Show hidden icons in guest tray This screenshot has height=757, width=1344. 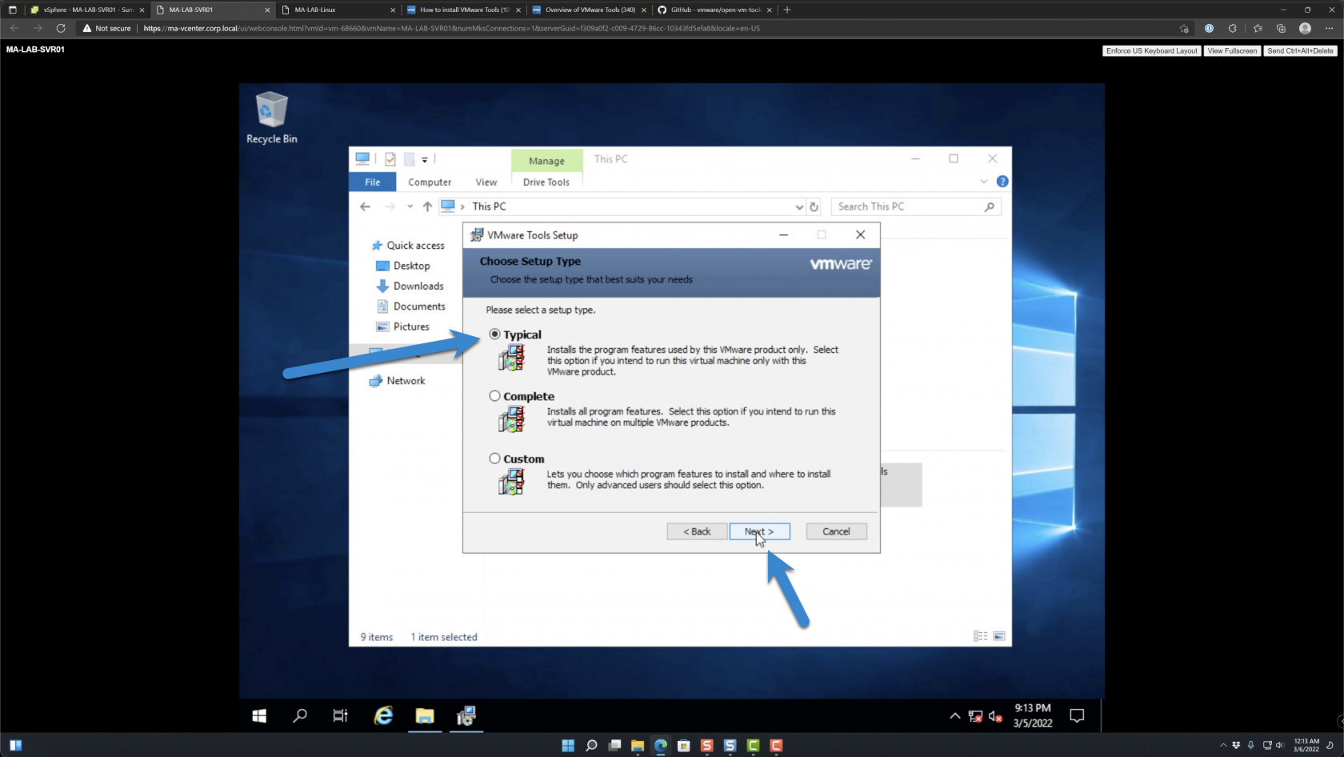[954, 716]
